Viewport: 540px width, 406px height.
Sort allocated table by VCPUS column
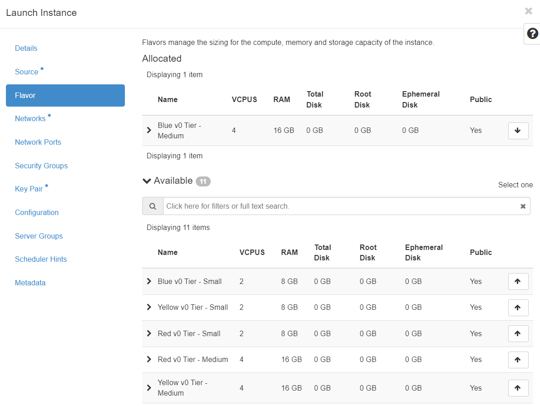pos(244,99)
